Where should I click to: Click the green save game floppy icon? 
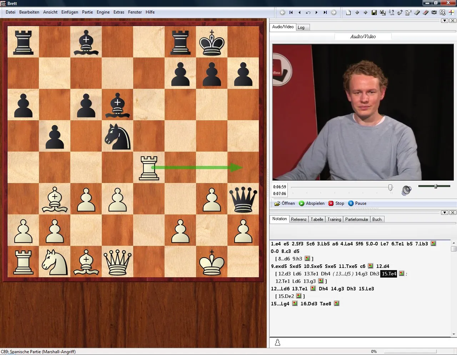point(374,12)
